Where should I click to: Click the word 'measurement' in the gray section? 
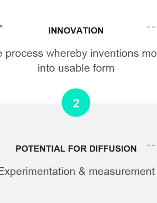[122, 172]
